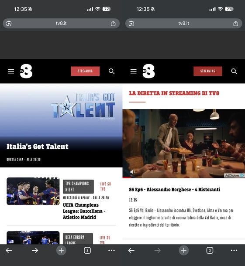Select TV8 Champions Night tag
Screen dimensions: 245x266
[x=78, y=187]
